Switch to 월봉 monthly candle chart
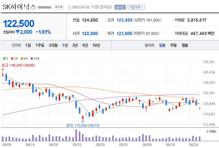Image resolution: width=219 pixels, height=148 pixels. (185, 45)
